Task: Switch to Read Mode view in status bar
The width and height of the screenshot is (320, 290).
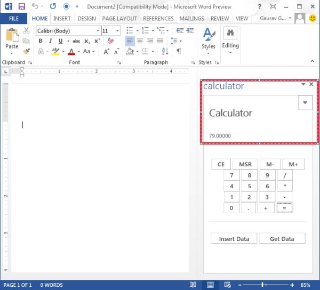Action: (x=193, y=285)
